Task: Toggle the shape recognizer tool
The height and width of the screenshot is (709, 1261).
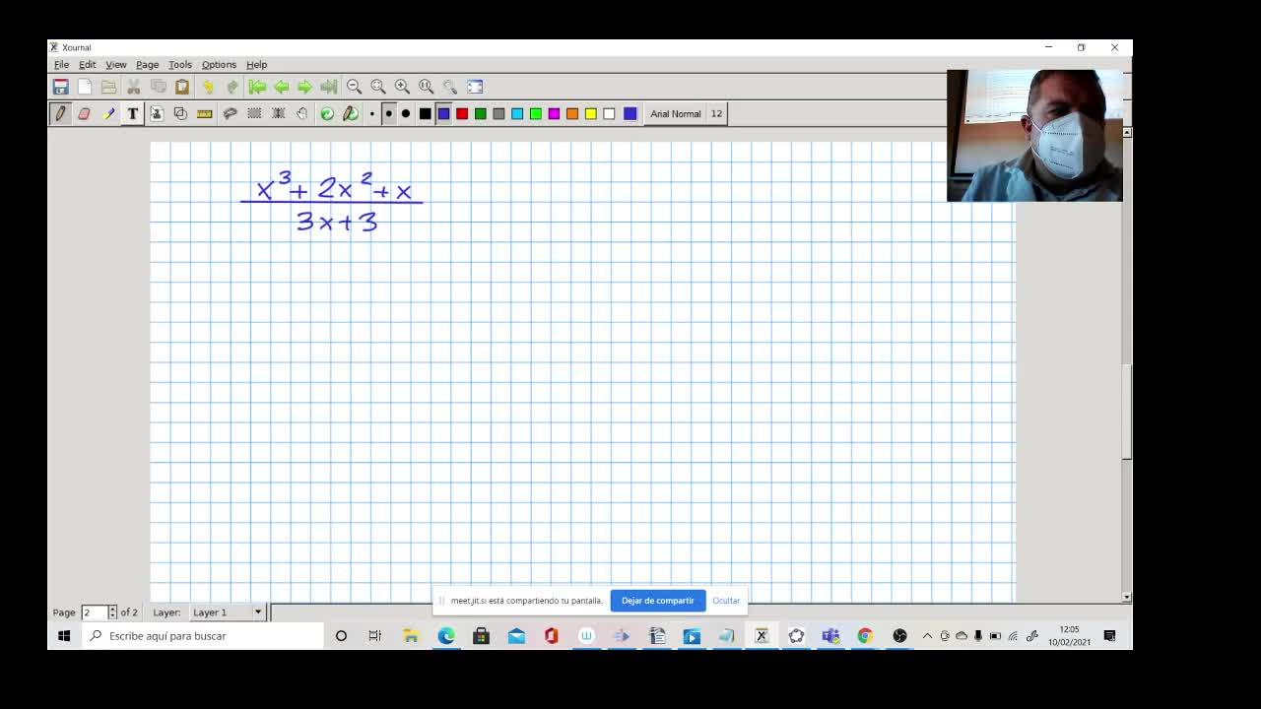Action: [180, 114]
